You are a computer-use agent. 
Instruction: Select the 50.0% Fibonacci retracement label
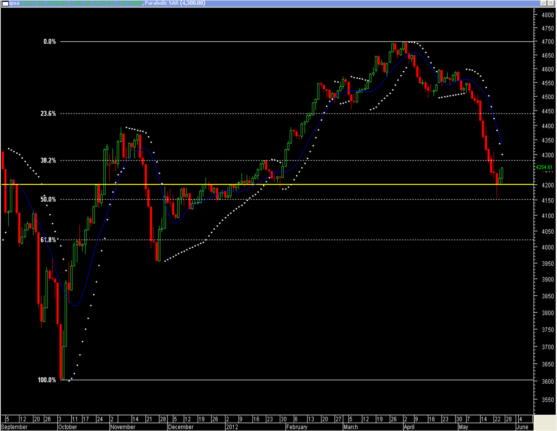tap(49, 199)
